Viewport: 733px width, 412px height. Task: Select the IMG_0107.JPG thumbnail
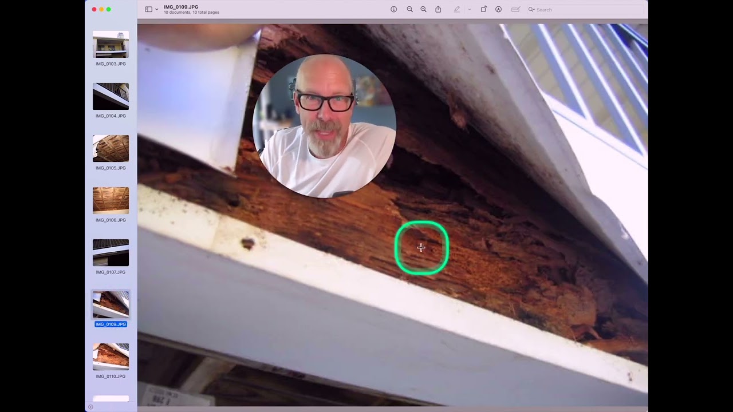pos(111,253)
